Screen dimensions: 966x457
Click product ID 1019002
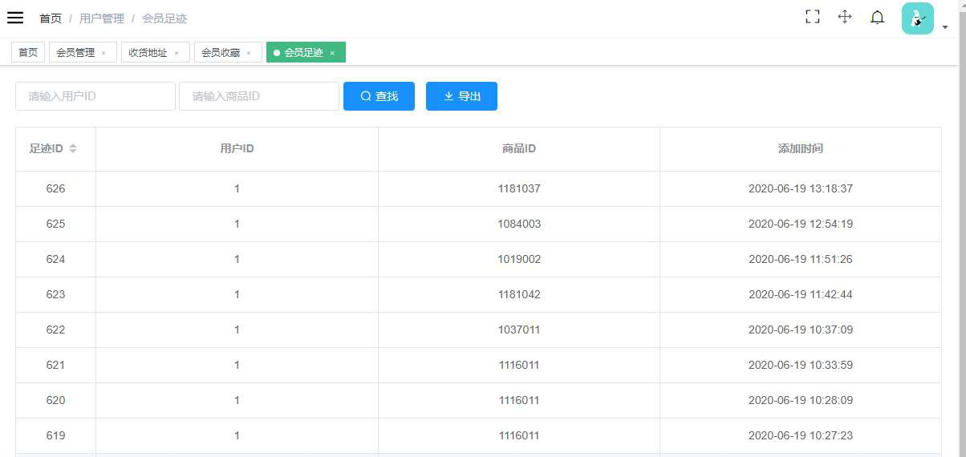click(519, 259)
